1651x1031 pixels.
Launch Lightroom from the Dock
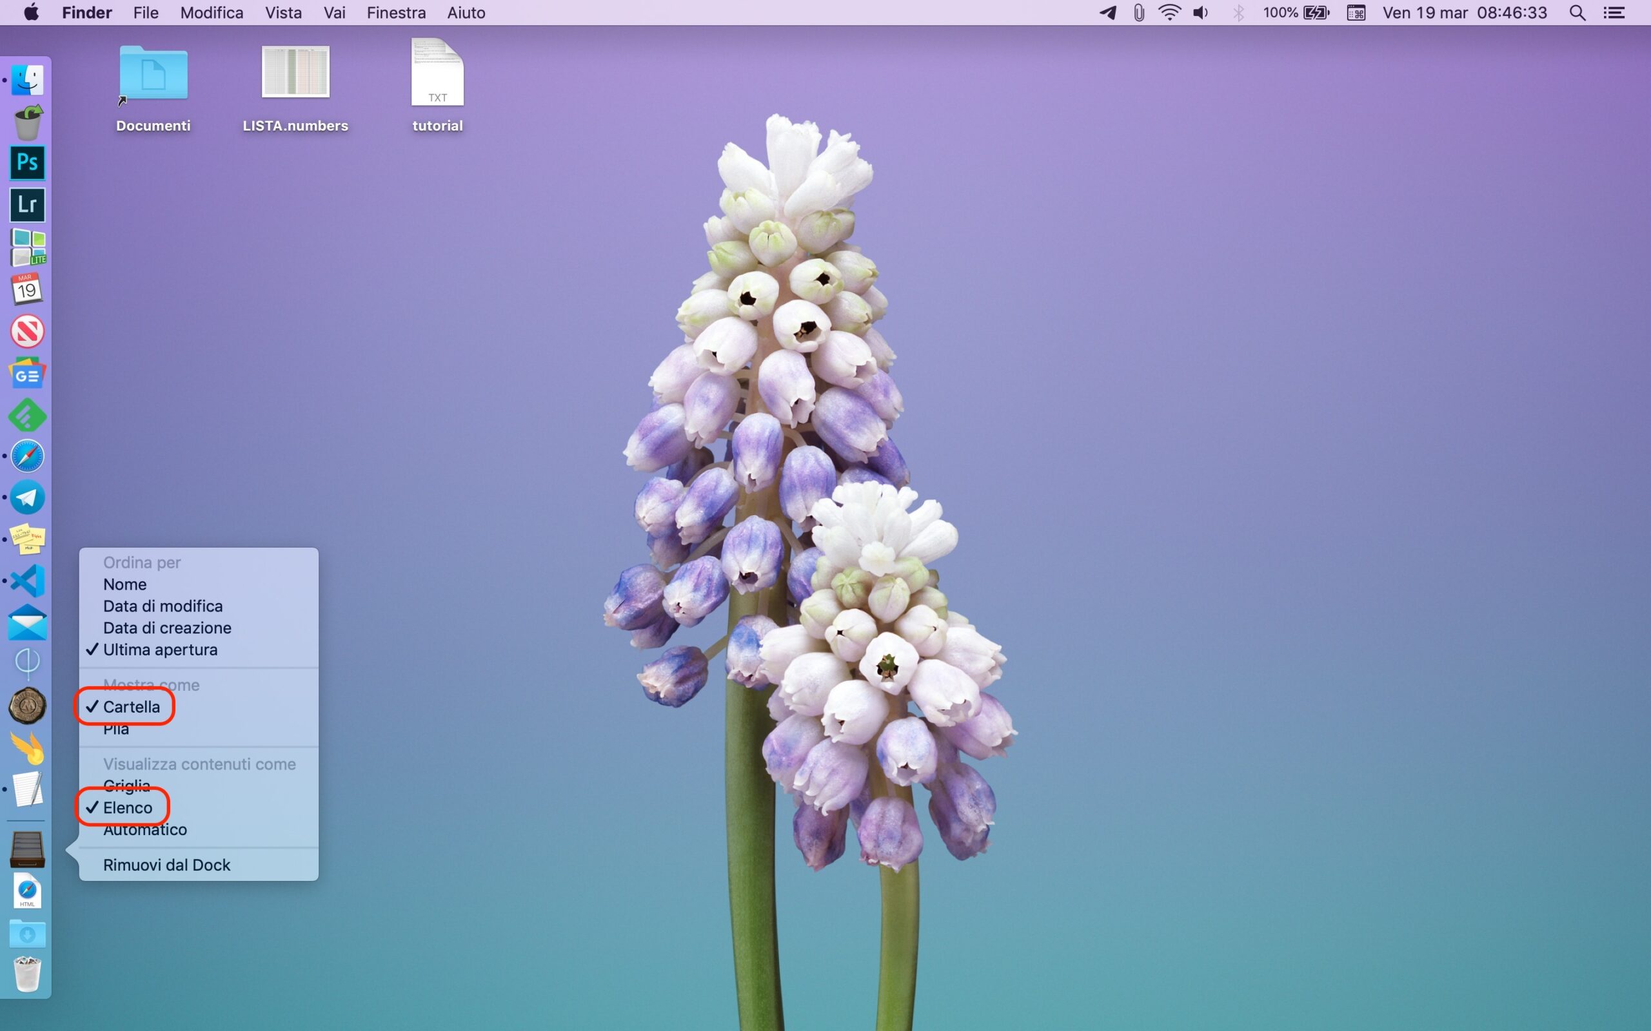27,204
